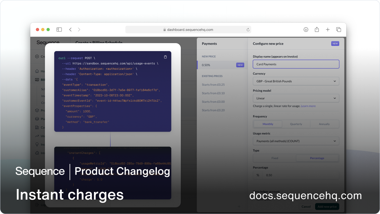Click the Create plus icon in sidebar

37,56
